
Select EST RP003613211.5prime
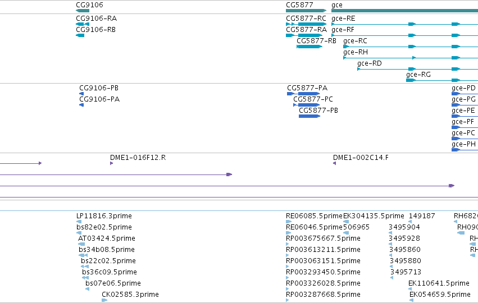pos(287,255)
